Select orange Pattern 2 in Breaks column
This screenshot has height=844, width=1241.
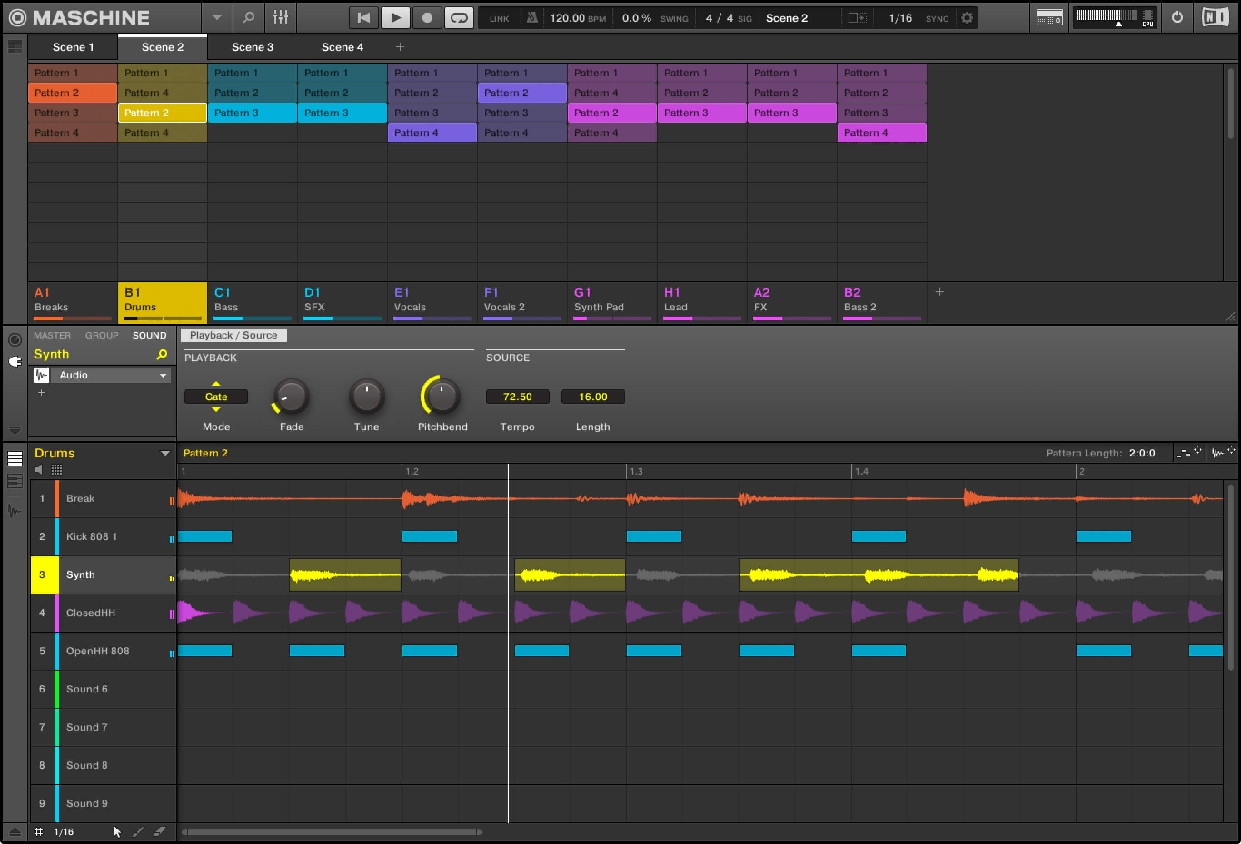coord(73,93)
